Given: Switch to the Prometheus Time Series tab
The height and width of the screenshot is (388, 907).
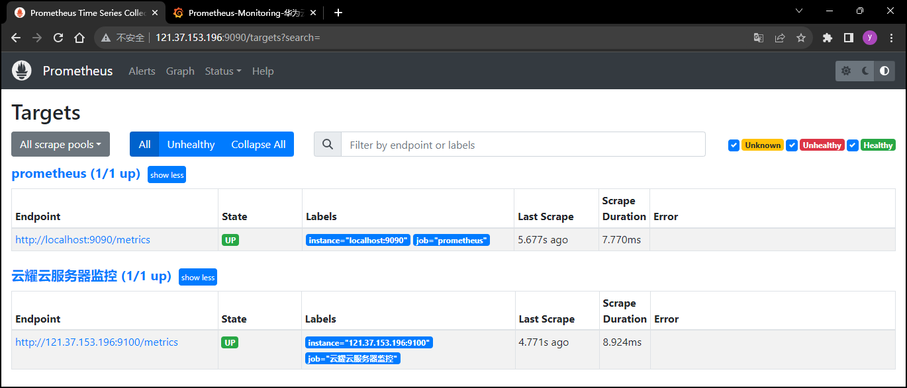Looking at the screenshot, I should tap(87, 13).
